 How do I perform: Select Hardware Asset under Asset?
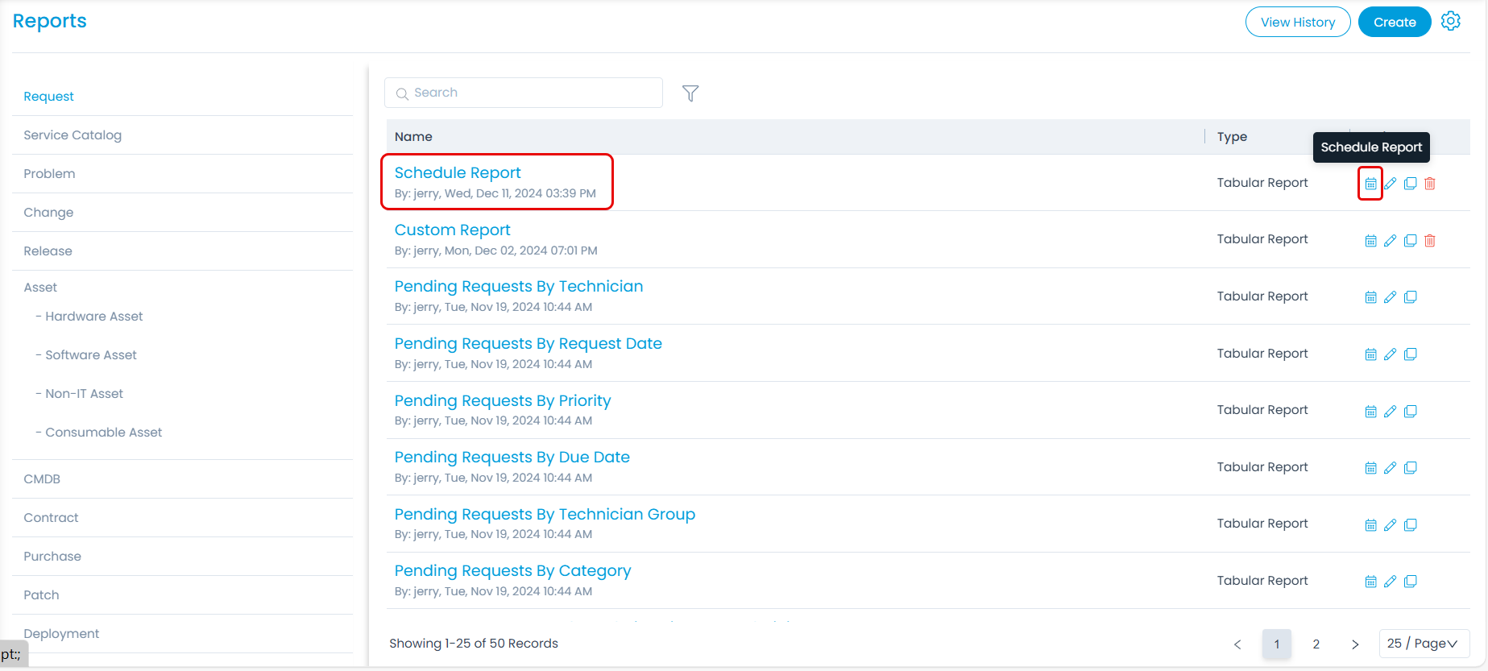(x=93, y=317)
